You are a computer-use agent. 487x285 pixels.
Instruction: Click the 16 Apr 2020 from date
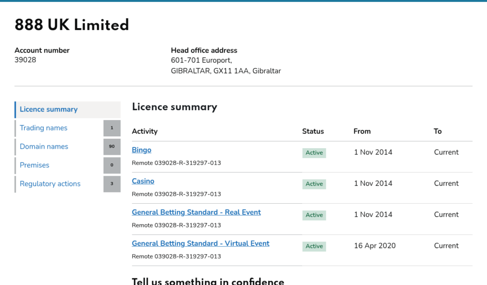(x=375, y=246)
